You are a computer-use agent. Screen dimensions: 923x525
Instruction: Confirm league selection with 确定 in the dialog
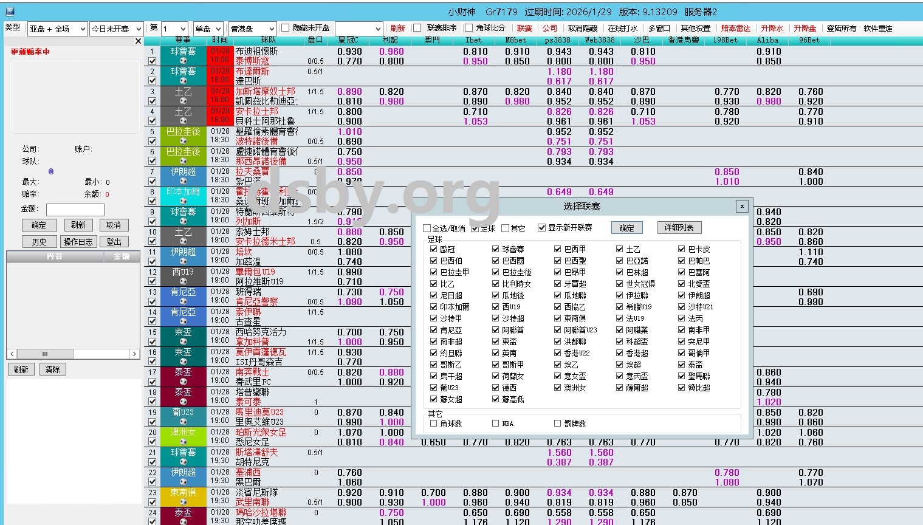coord(626,228)
